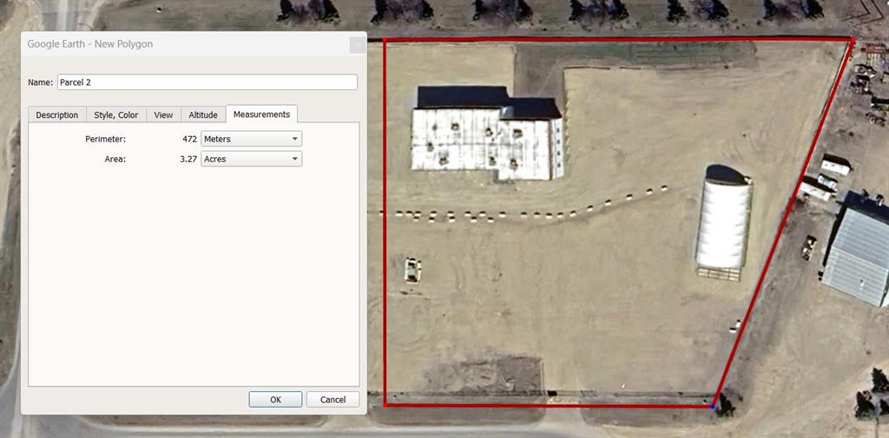The image size is (889, 438).
Task: Open the Style, Color tab
Action: [x=116, y=114]
